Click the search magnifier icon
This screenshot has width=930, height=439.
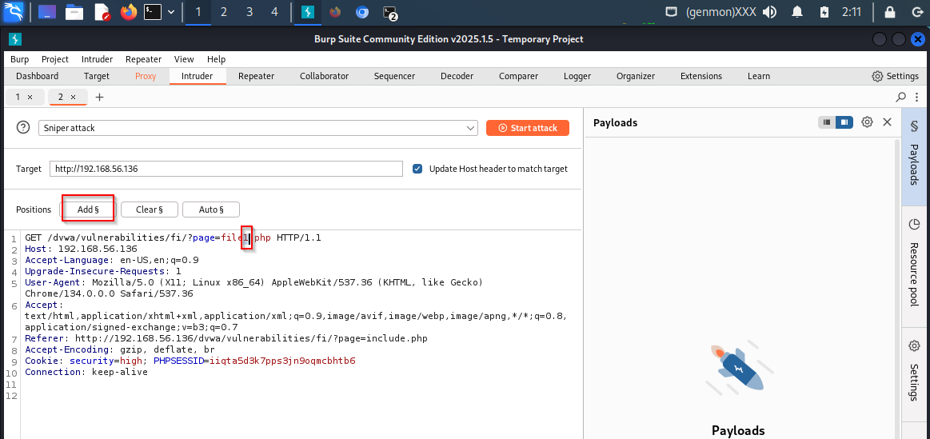(x=901, y=97)
